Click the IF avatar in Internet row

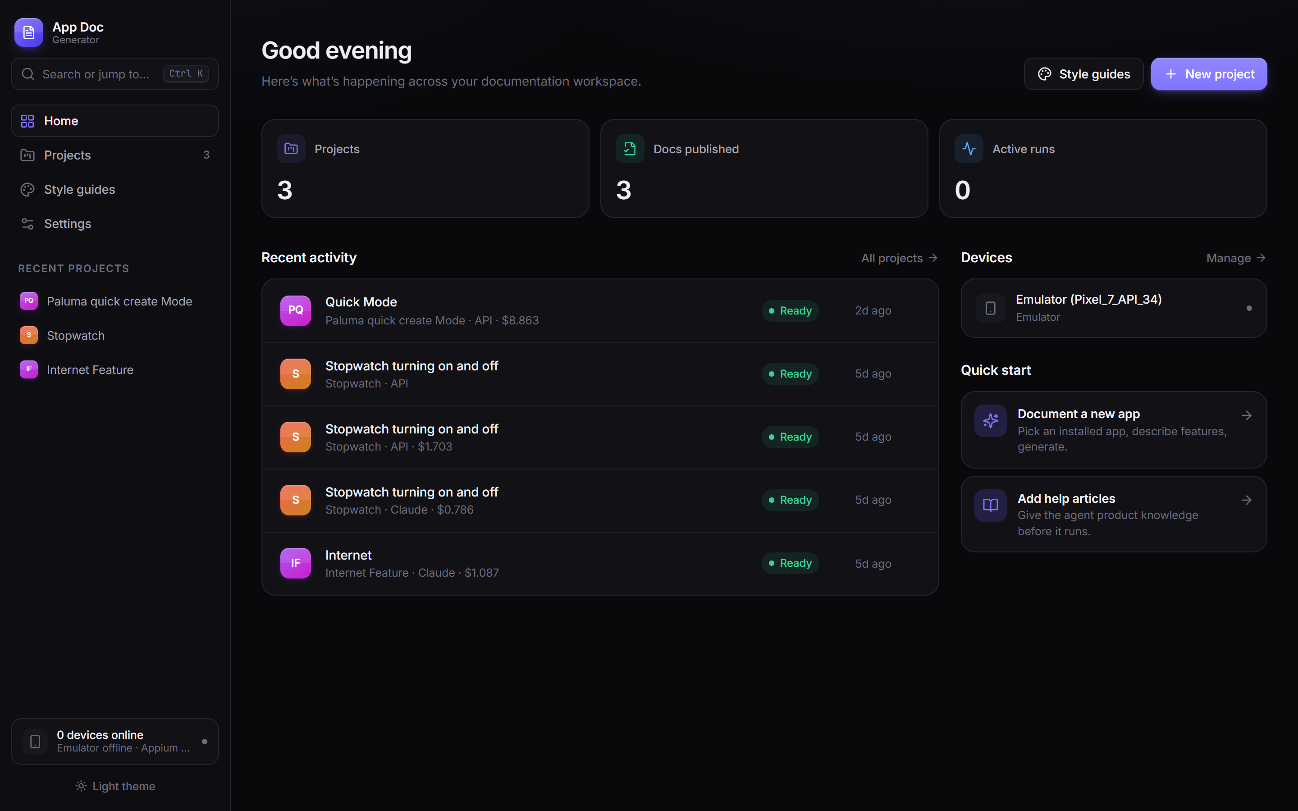(x=296, y=563)
